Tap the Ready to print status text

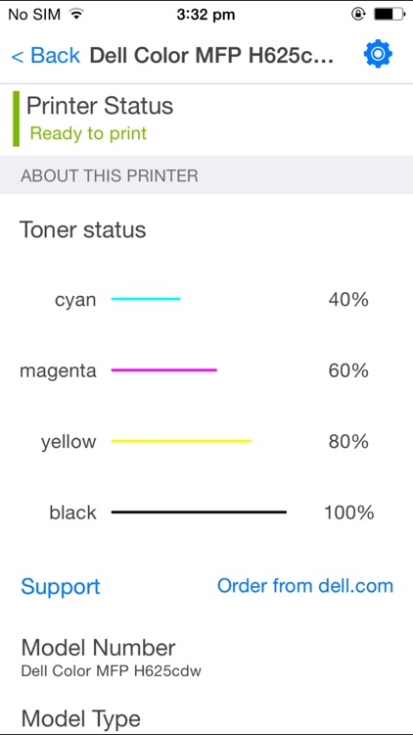tap(88, 133)
